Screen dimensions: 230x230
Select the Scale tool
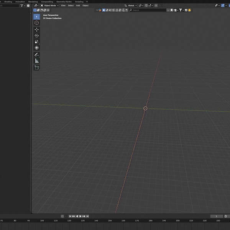pyautogui.click(x=37, y=42)
